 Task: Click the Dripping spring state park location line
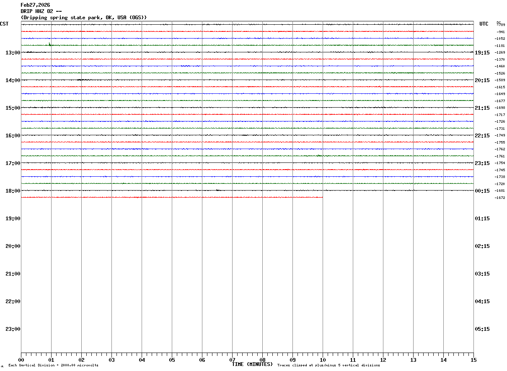click(84, 18)
